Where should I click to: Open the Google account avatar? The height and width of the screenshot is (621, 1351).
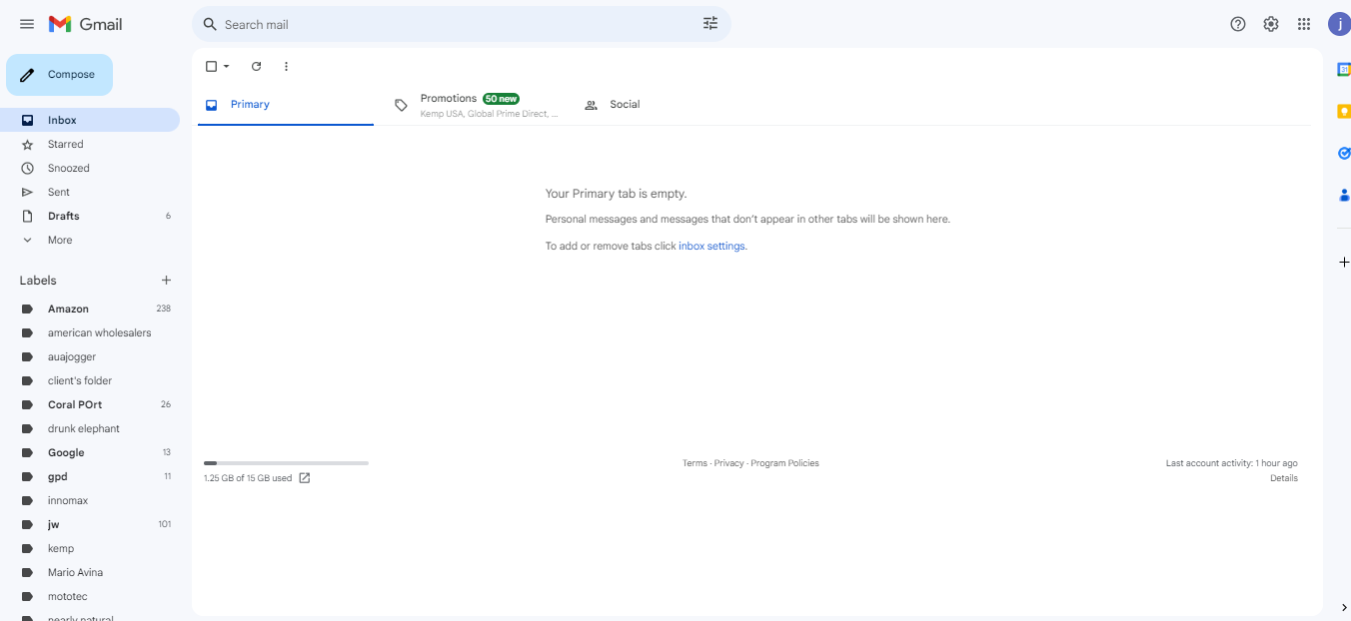1339,24
